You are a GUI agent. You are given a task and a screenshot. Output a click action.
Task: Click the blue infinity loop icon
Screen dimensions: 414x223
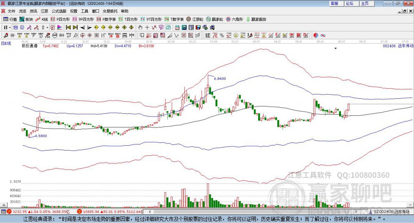pos(323,35)
